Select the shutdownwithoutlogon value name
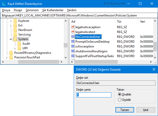This screenshot has width=158, height=116. tap(91, 51)
